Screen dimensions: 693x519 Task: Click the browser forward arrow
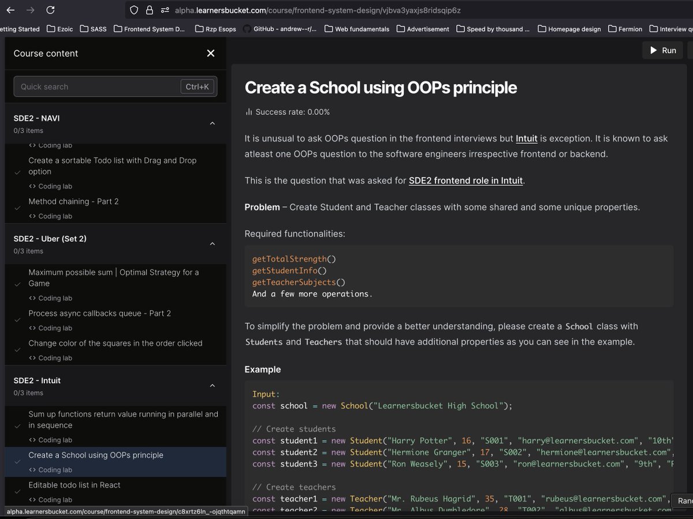(x=31, y=10)
